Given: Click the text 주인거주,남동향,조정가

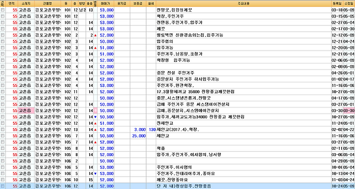Looking at the screenshot, I should (x=179, y=54).
